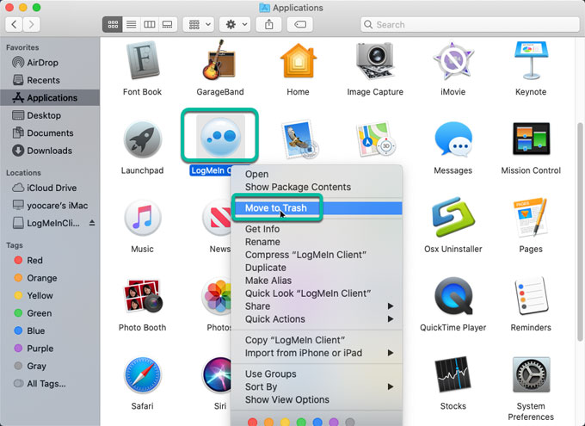Click the iMovie star icon
Image resolution: width=585 pixels, height=426 pixels.
tap(453, 62)
